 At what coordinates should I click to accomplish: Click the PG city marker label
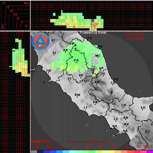(x=76, y=61)
